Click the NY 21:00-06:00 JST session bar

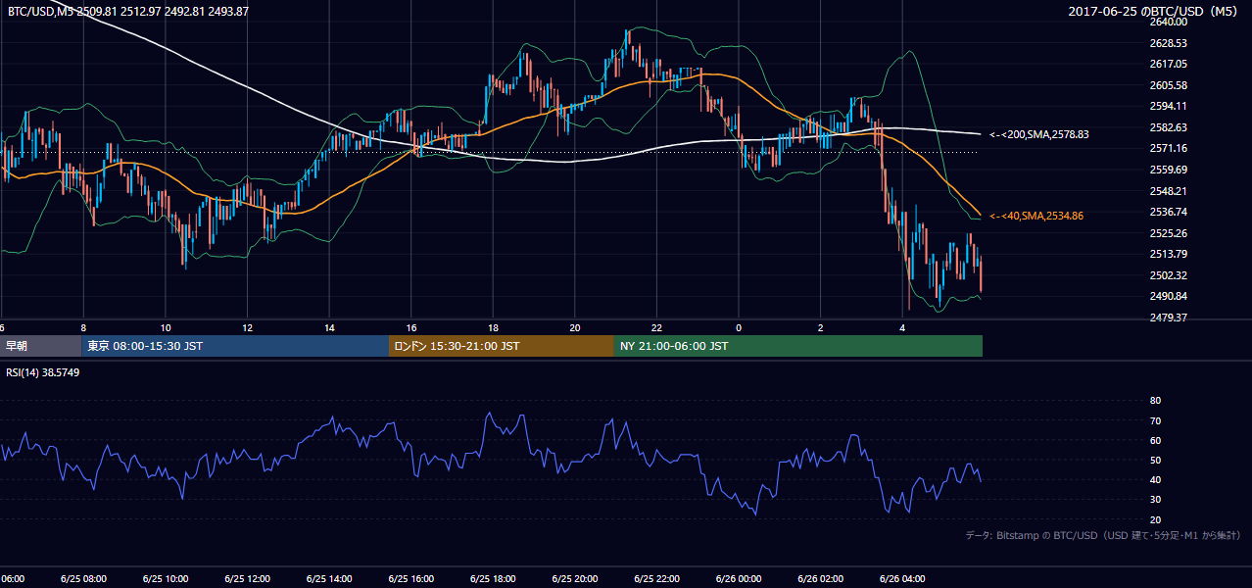pyautogui.click(x=798, y=346)
